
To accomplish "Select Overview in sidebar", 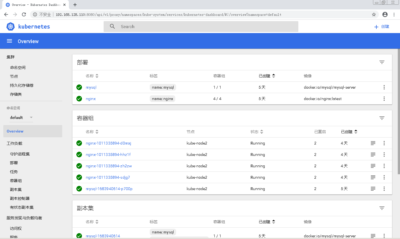I will point(33,131).
